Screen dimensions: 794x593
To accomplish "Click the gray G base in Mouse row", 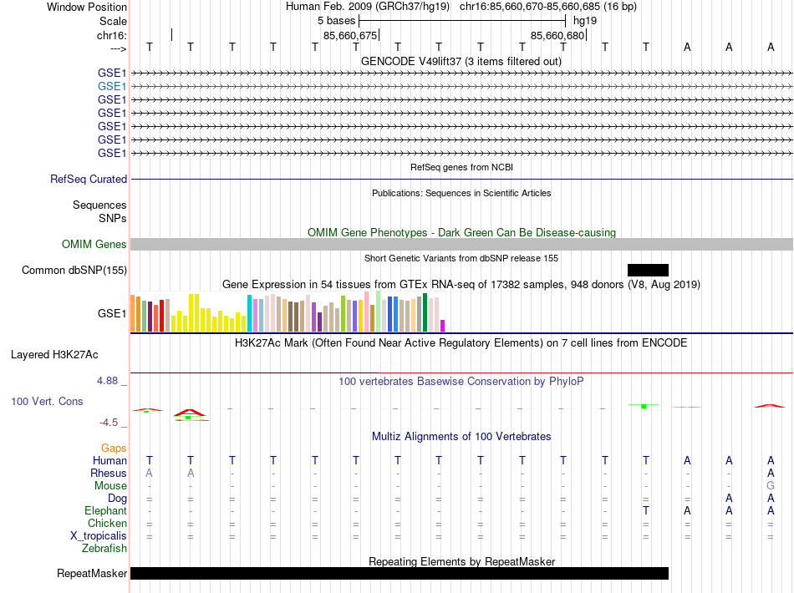I will click(771, 486).
